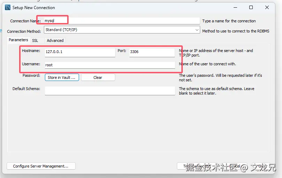Click the Connection Name input field
282x178 pixels.
tap(122, 21)
